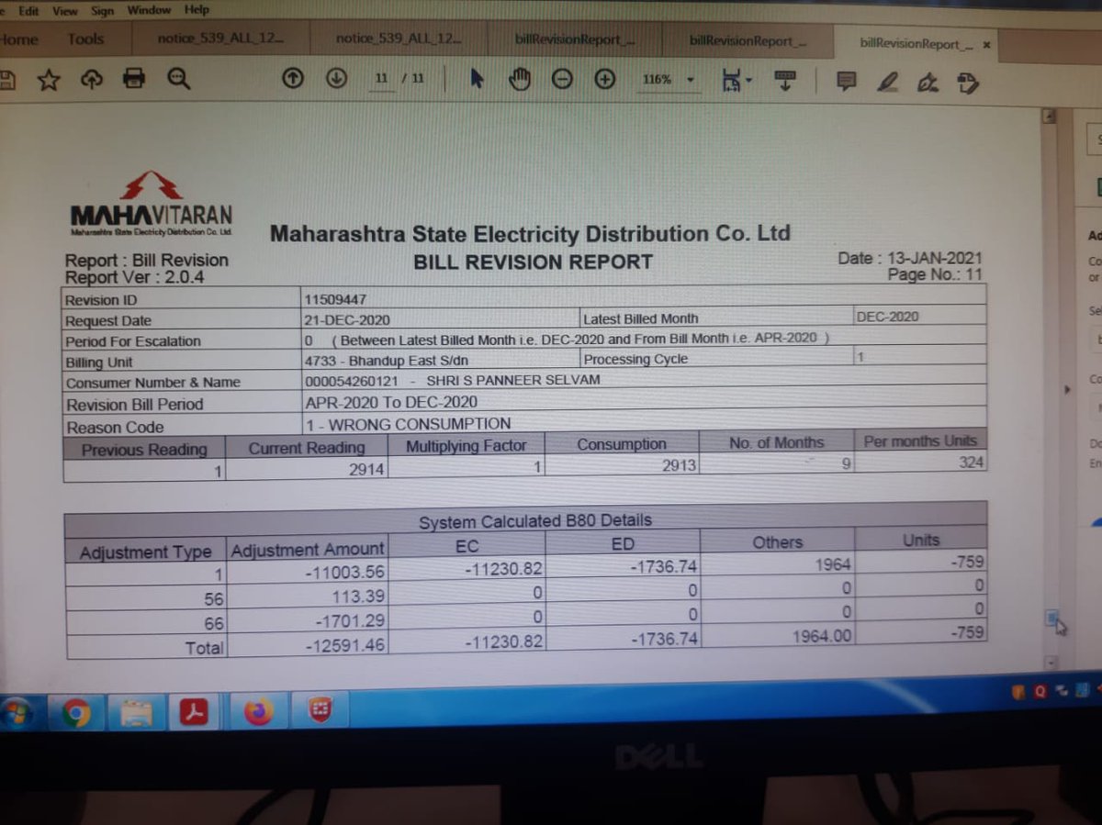The height and width of the screenshot is (825, 1102).
Task: Click the Save file icon
Action: [6, 81]
